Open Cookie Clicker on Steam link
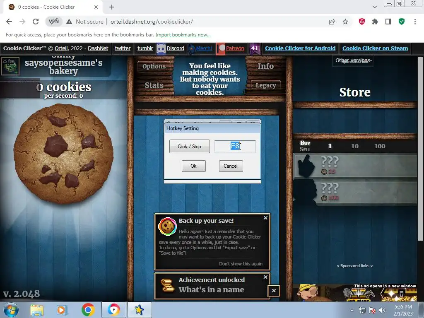Viewport: 424px width, 318px height. (375, 48)
